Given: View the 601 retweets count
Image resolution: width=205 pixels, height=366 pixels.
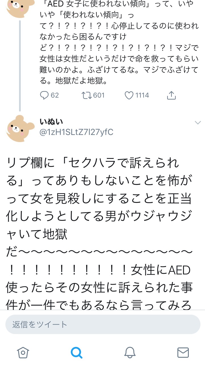Looking at the screenshot, I should coord(99,95).
